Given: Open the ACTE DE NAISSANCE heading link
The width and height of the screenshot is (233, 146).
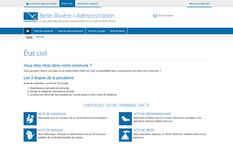Looking at the screenshot, I should (x=52, y=114).
